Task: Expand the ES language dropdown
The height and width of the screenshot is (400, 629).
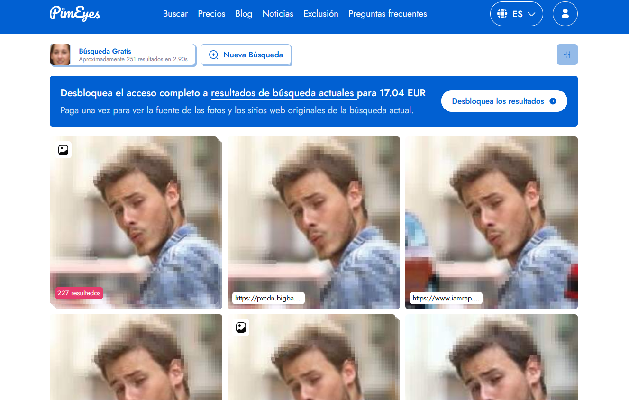Action: coord(517,14)
